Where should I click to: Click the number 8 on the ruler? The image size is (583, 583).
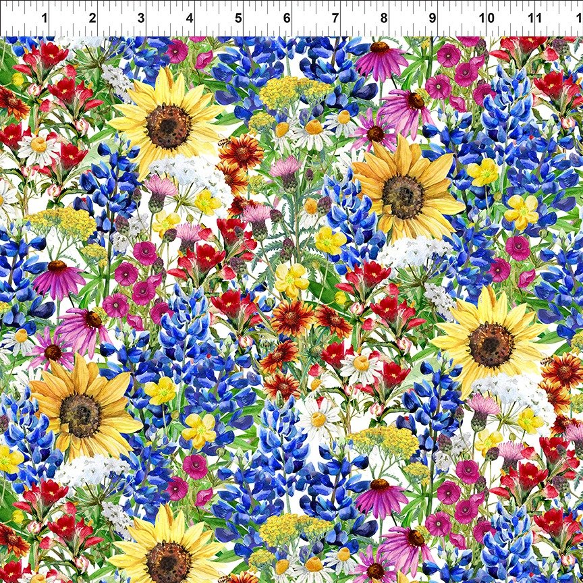coord(384,18)
